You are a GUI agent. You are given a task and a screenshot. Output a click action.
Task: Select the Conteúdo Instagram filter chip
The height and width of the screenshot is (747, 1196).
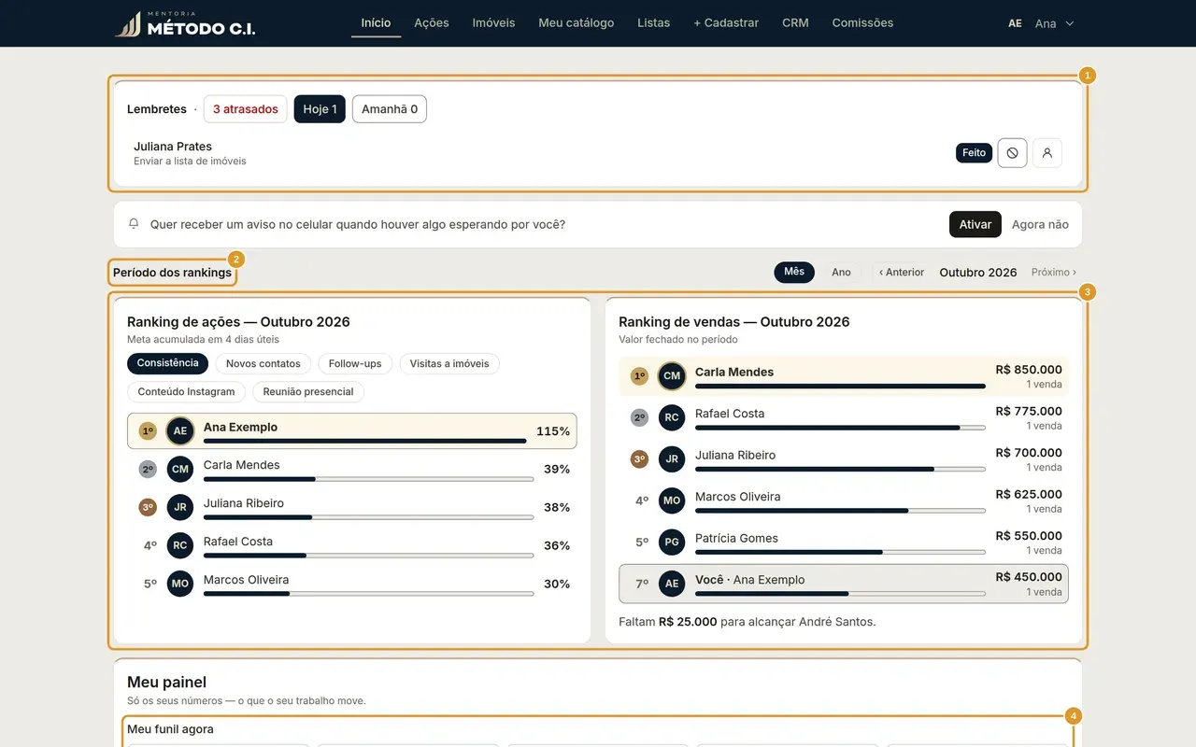pos(186,392)
